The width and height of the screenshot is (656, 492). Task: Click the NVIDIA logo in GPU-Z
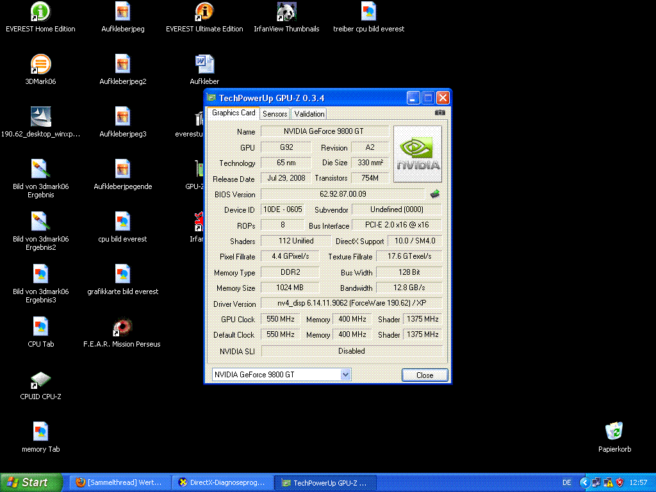click(418, 154)
